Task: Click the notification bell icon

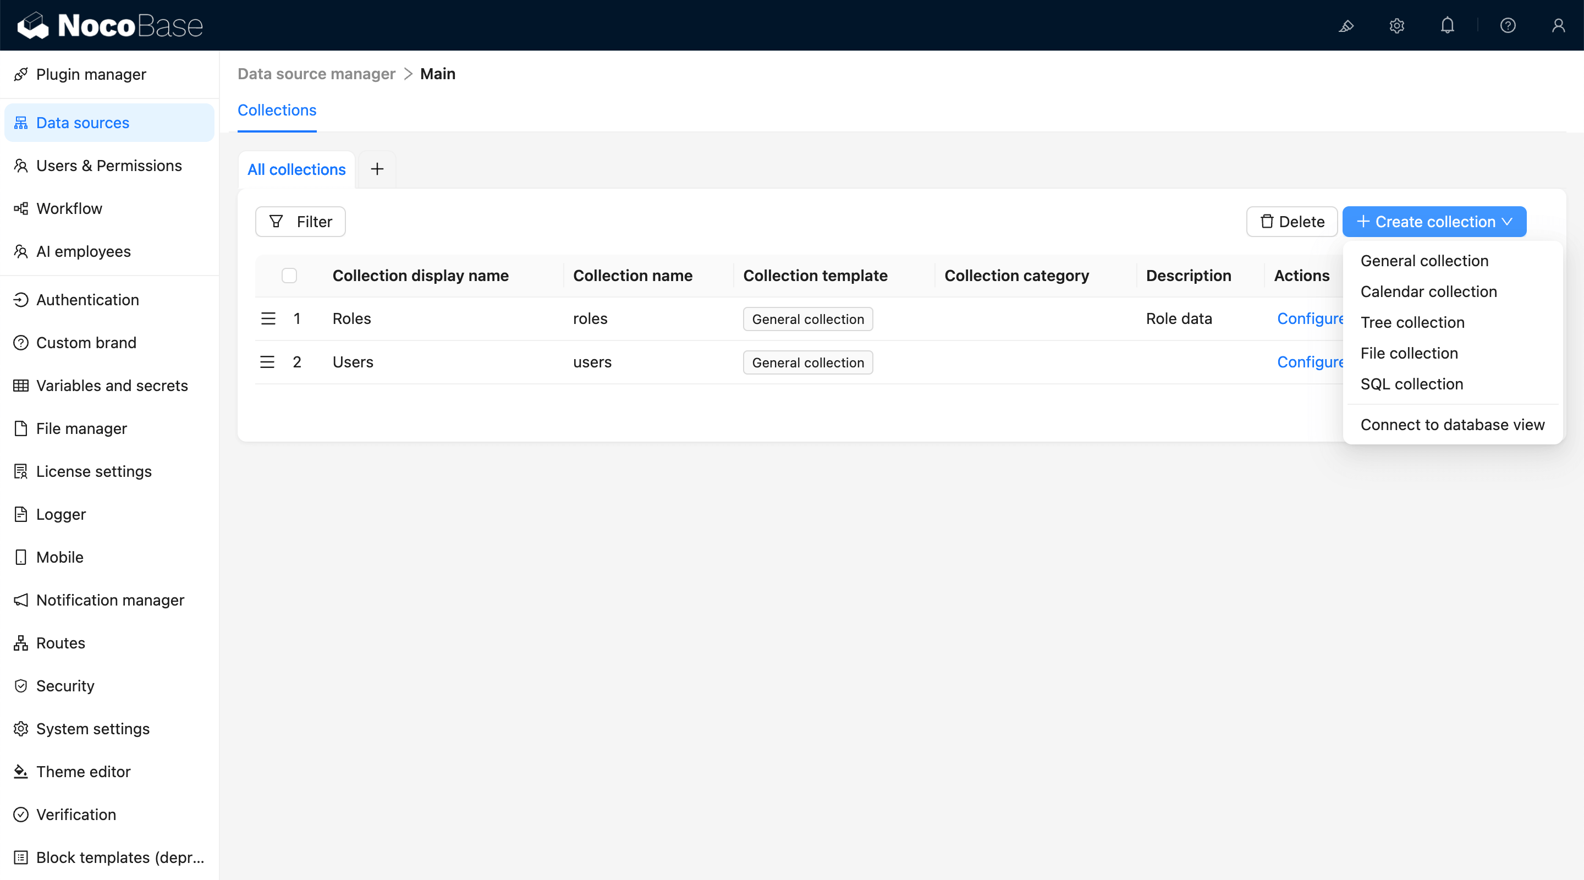Action: coord(1447,25)
